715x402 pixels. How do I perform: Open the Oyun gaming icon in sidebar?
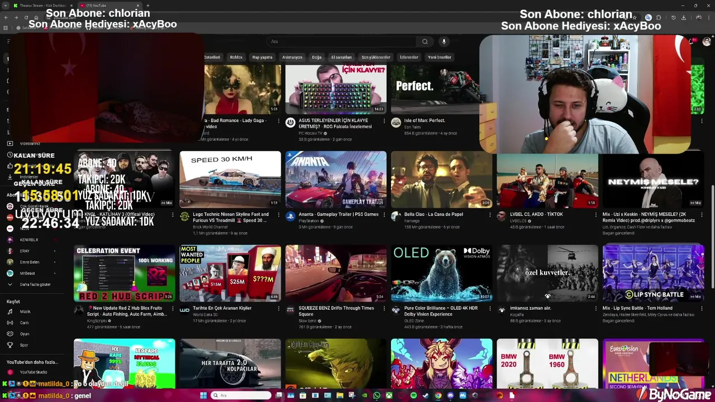[x=9, y=334]
